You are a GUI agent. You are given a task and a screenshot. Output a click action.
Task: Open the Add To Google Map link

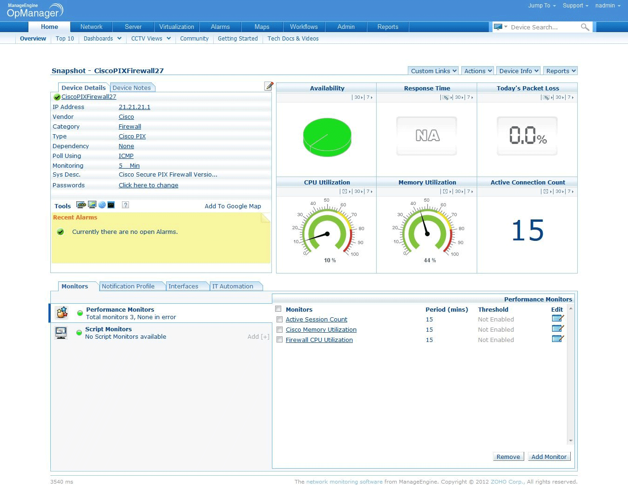pyautogui.click(x=233, y=206)
